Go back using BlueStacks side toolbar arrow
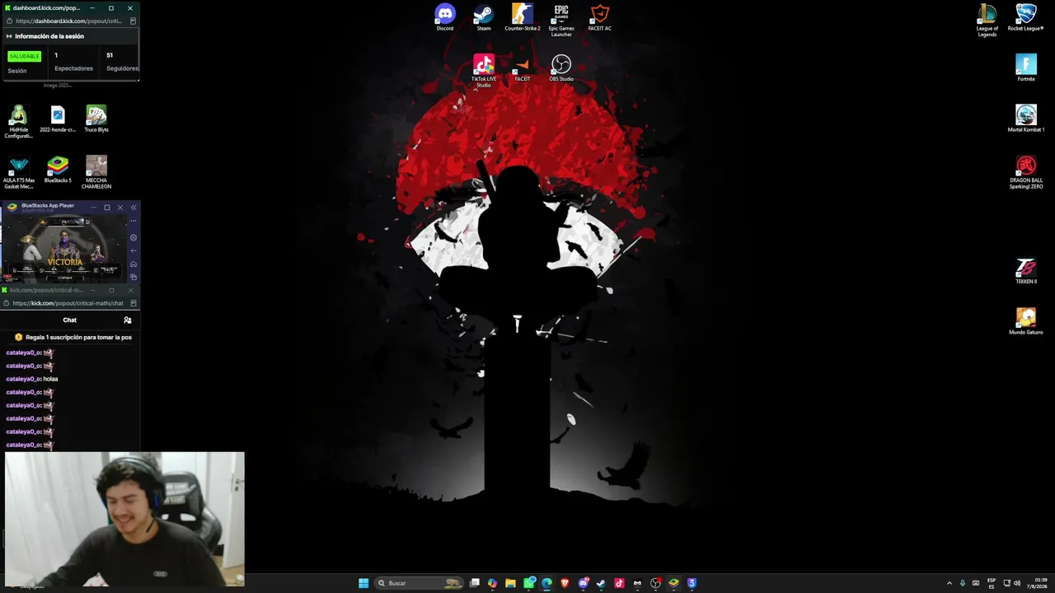1055x593 pixels. coord(134,251)
